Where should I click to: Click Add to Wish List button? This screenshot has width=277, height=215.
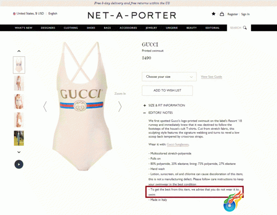(x=167, y=90)
